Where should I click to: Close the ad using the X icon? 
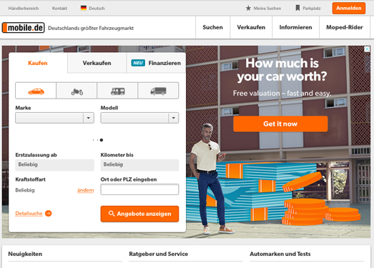[367, 49]
